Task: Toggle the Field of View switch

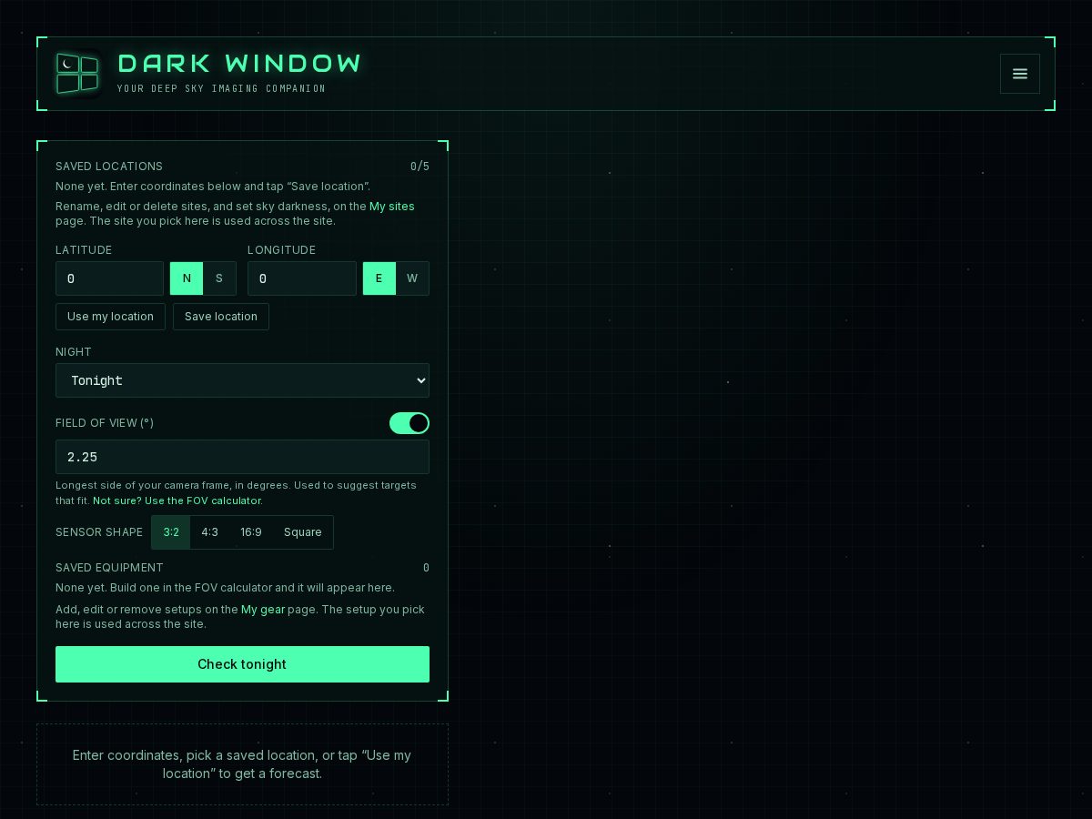Action: [409, 423]
